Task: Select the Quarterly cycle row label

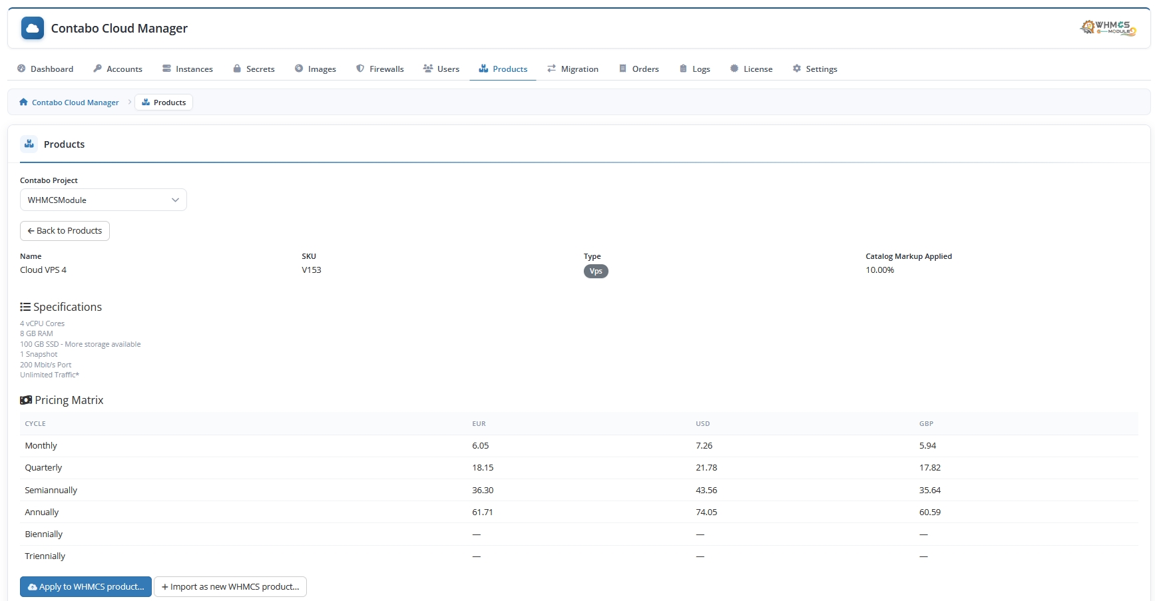Action: tap(43, 467)
